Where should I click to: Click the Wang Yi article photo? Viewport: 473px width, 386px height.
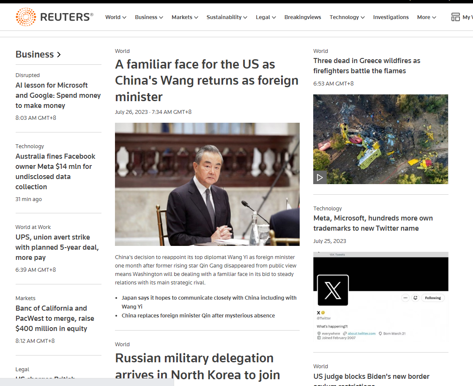tap(207, 184)
